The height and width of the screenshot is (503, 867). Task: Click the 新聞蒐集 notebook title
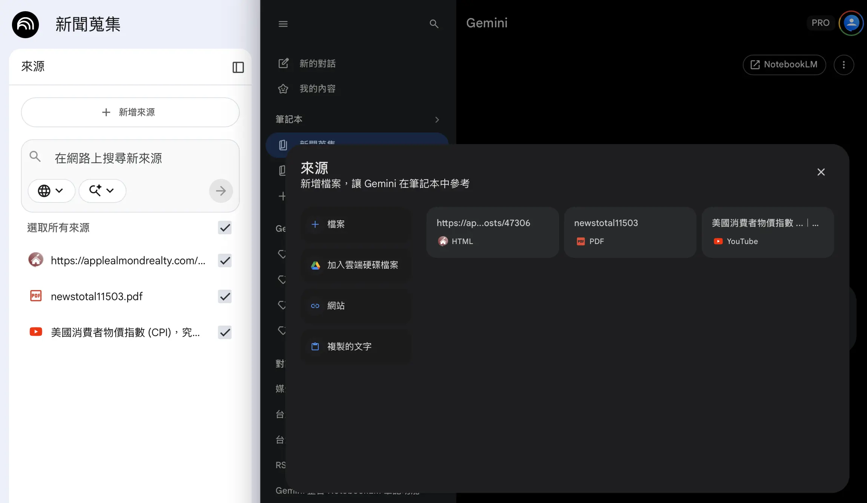click(x=88, y=25)
